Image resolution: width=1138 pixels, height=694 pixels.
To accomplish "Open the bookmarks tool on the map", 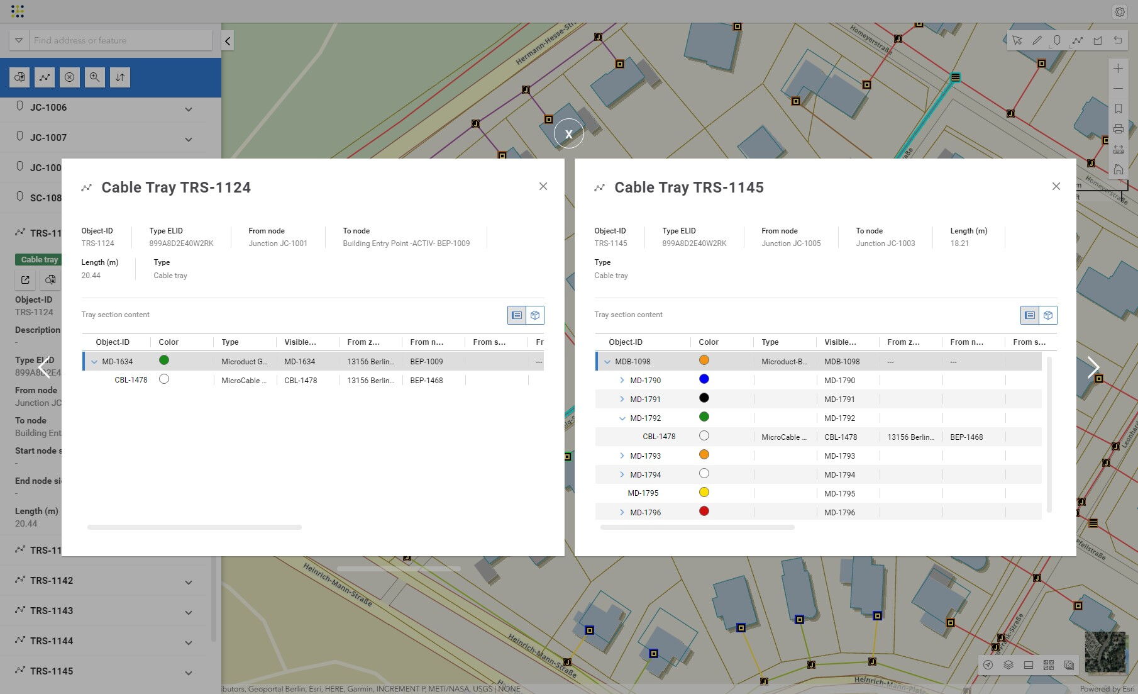I will (1118, 109).
